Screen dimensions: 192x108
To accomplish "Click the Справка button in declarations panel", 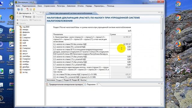I will click(38, 17).
